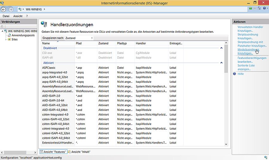Open the ? help menu

tap(27, 16)
